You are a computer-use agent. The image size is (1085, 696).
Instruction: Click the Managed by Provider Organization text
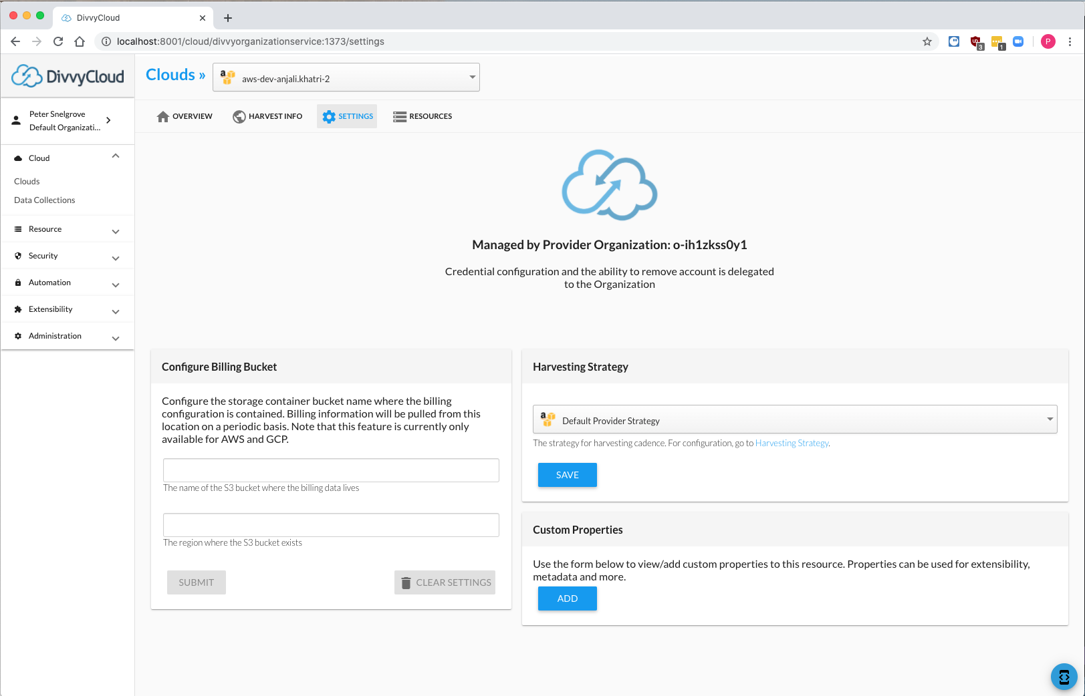click(x=610, y=245)
